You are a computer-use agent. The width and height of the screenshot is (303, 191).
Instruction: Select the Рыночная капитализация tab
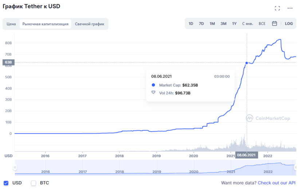(x=46, y=24)
